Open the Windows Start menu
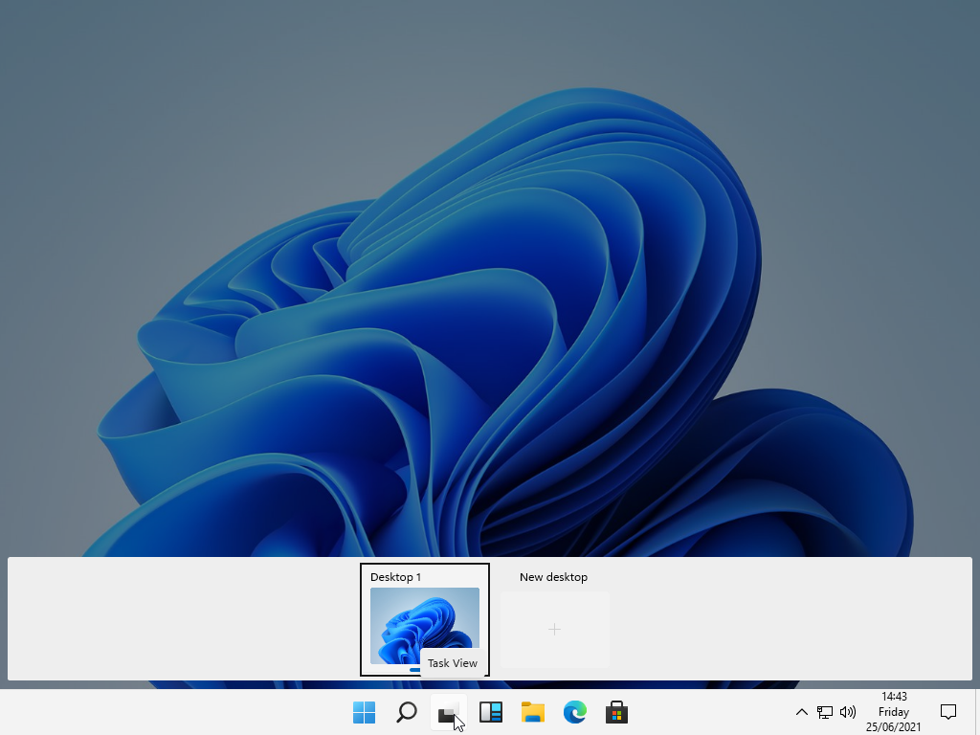The width and height of the screenshot is (980, 735). pyautogui.click(x=364, y=712)
